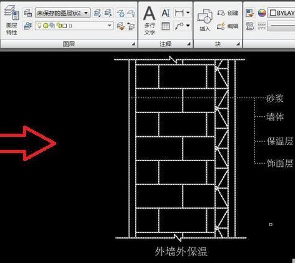Insert a table with the table icon
This screenshot has height=263, width=295.
click(x=166, y=26)
